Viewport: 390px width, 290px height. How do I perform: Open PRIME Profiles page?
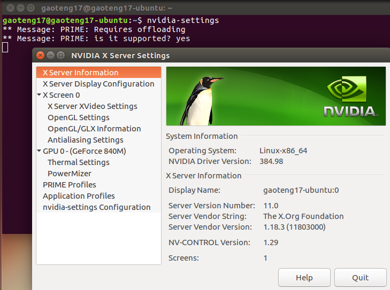coord(69,185)
